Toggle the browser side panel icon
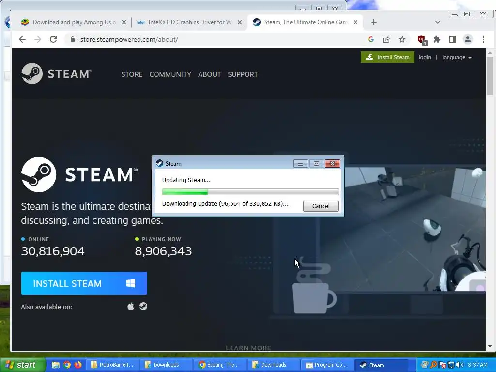 (452, 39)
